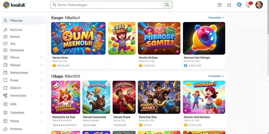Select the red Apiceson sidebar item
This screenshot has height=134, width=269.
pyautogui.click(x=16, y=30)
